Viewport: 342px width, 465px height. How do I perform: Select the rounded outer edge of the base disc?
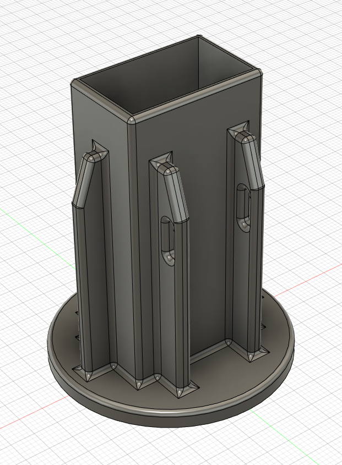click(171, 413)
